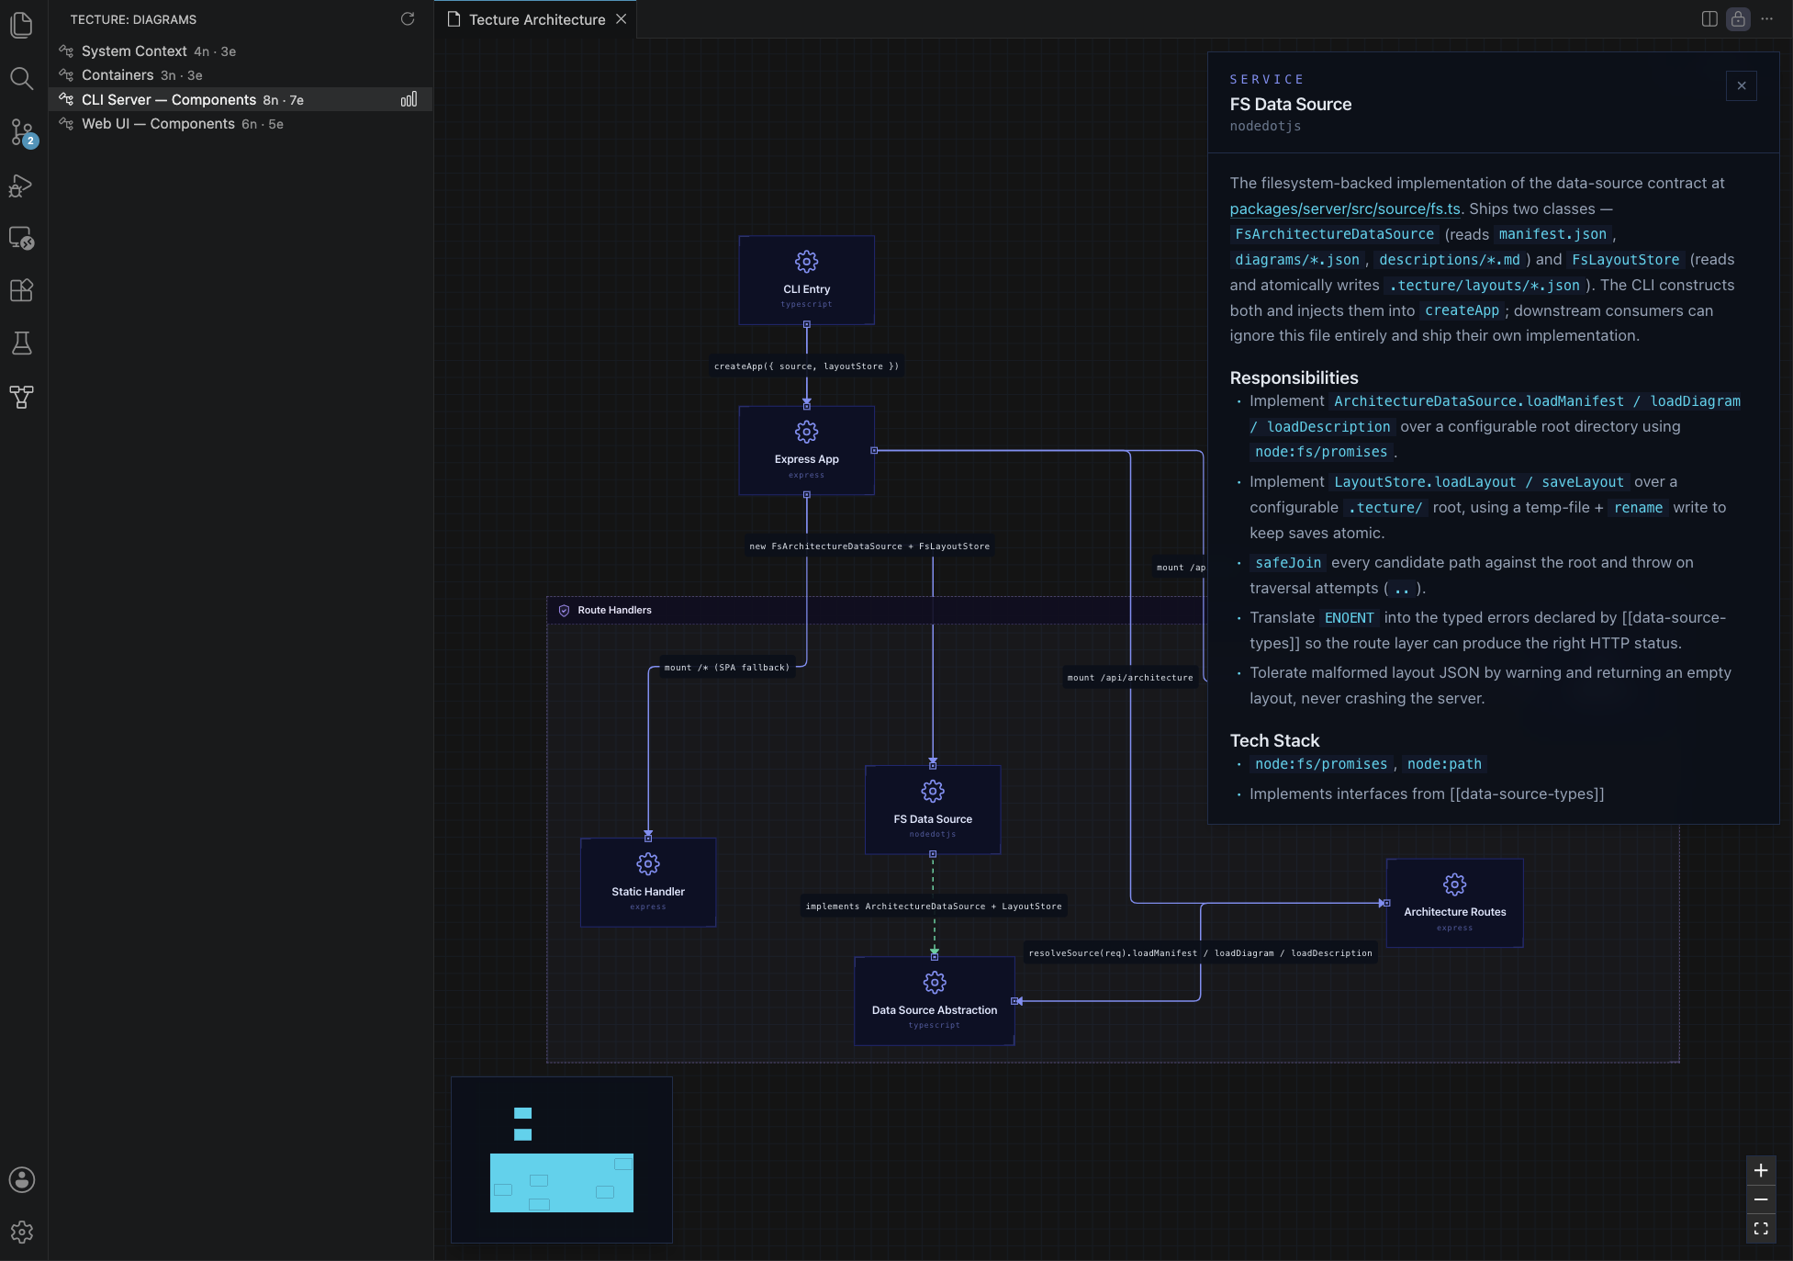Open Containers diagram

tap(241, 75)
